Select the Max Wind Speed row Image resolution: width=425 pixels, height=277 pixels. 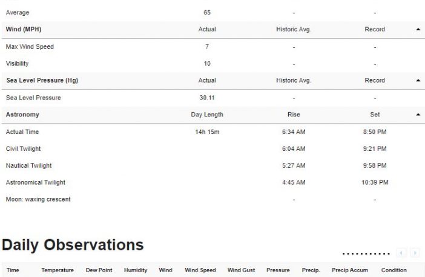pyautogui.click(x=213, y=46)
